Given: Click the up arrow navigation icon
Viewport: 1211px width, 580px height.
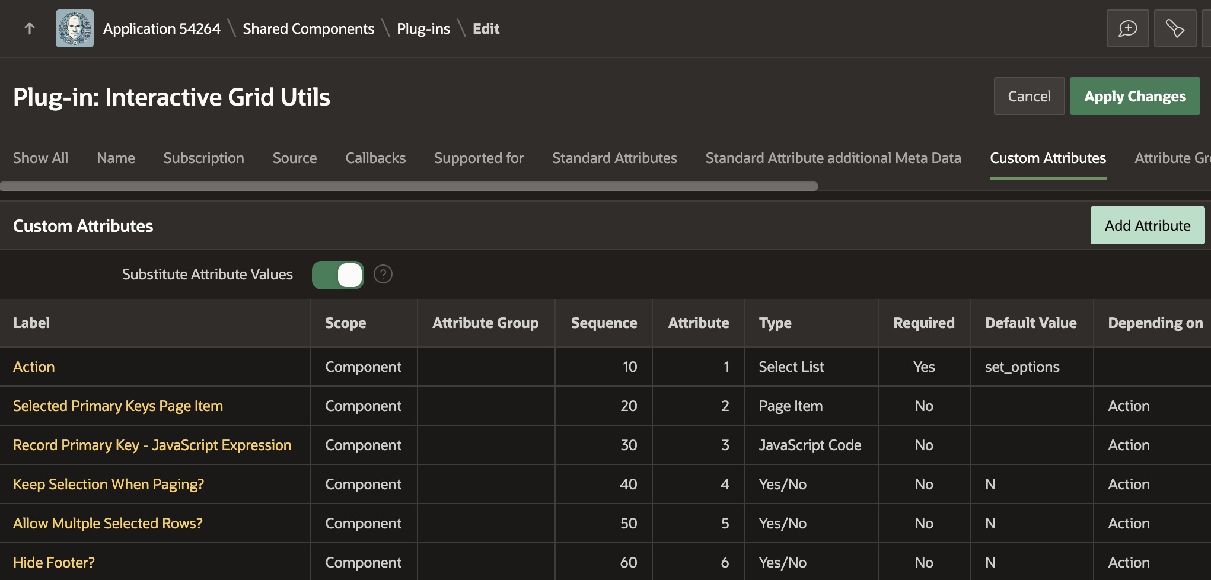Looking at the screenshot, I should [x=30, y=28].
